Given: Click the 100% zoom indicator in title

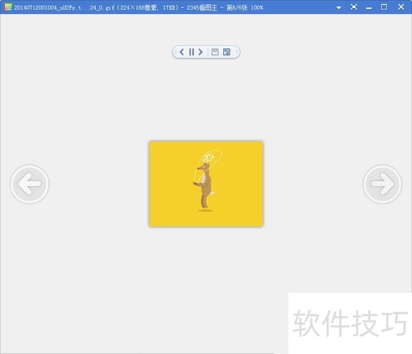Looking at the screenshot, I should click(x=257, y=7).
